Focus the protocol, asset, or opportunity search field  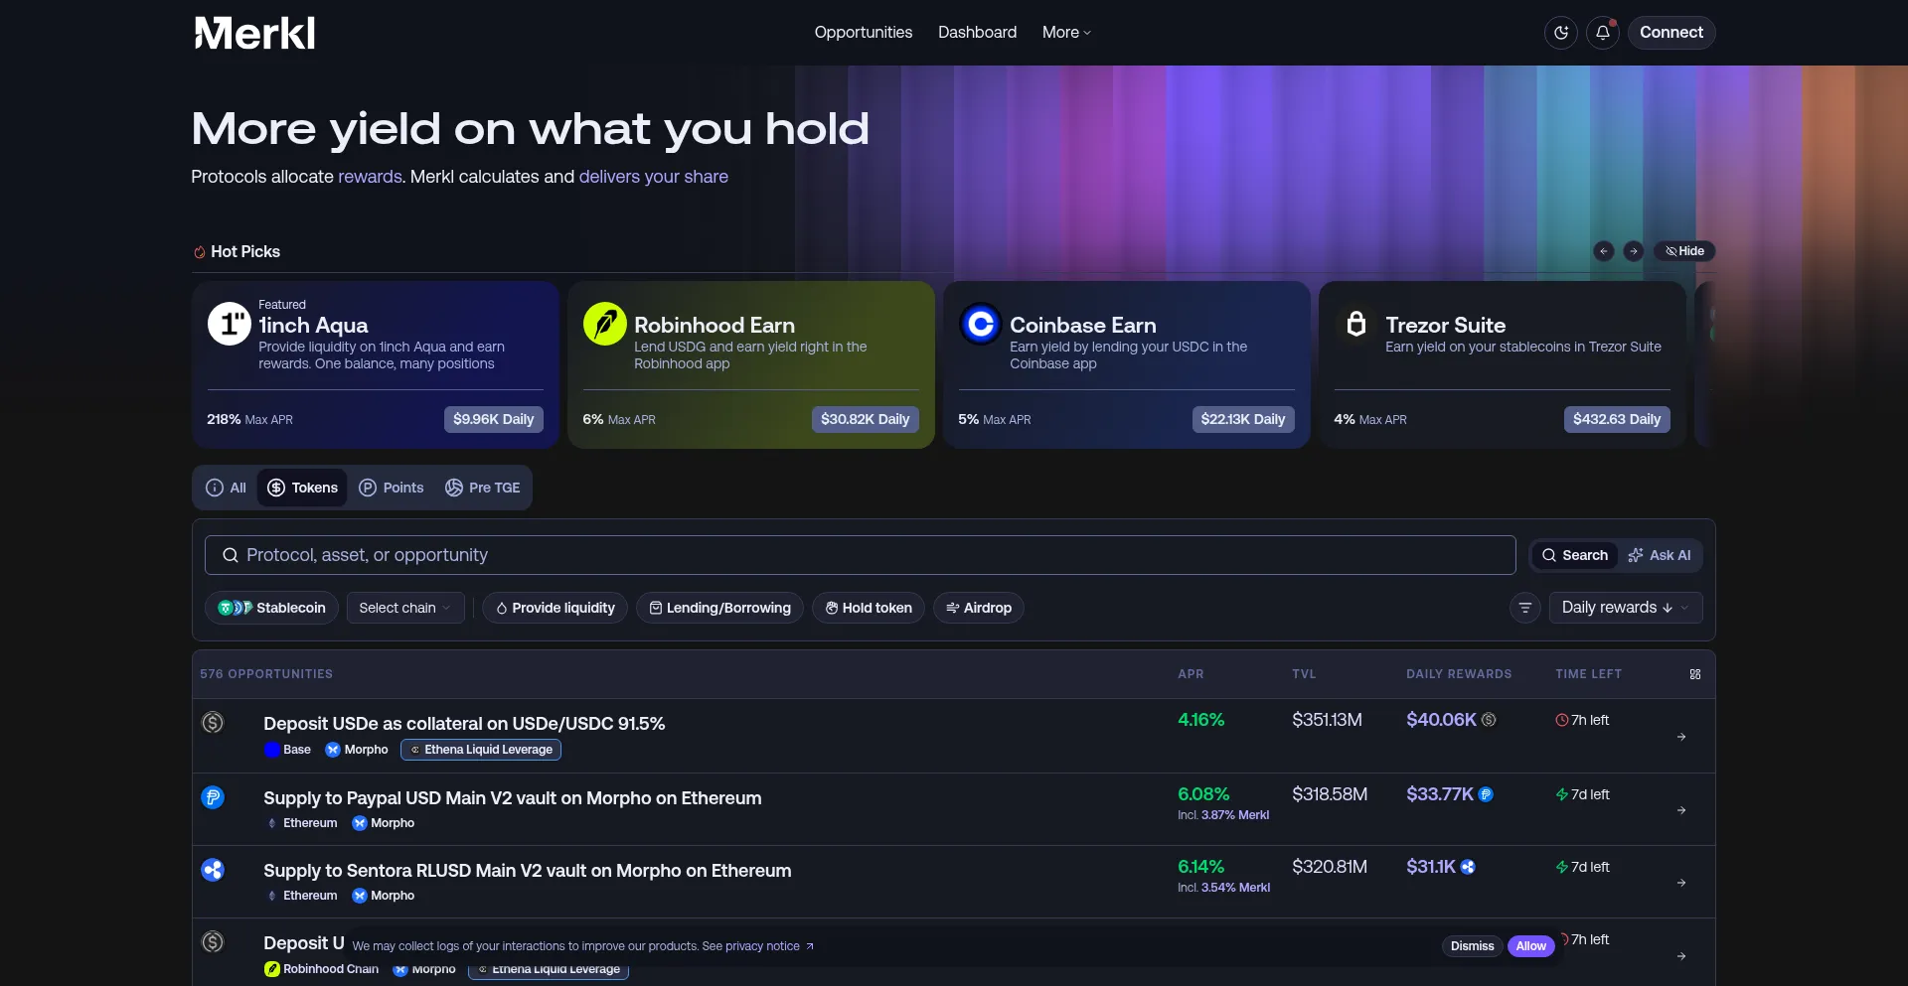click(861, 555)
